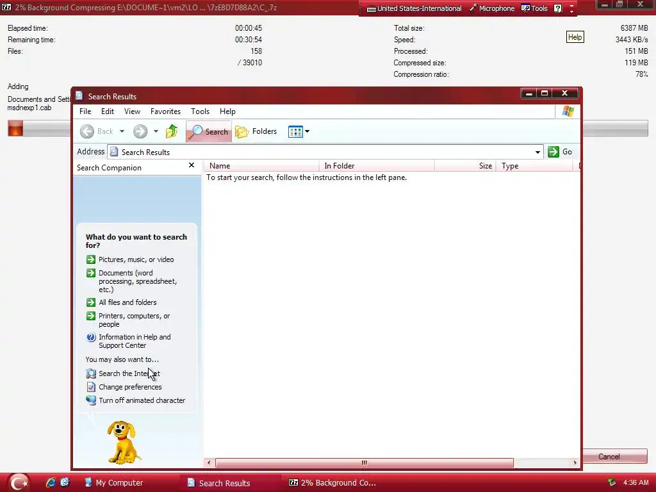Screen dimensions: 656x492
Task: Show the Folders pane
Action: [256, 131]
